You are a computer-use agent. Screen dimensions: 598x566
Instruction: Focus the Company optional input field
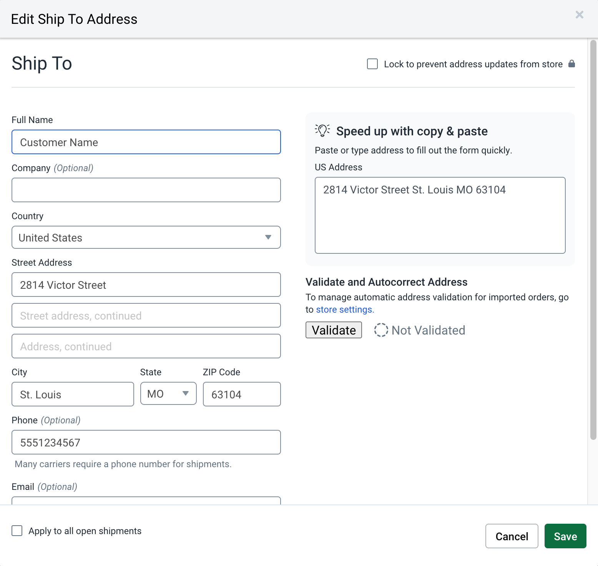(146, 190)
